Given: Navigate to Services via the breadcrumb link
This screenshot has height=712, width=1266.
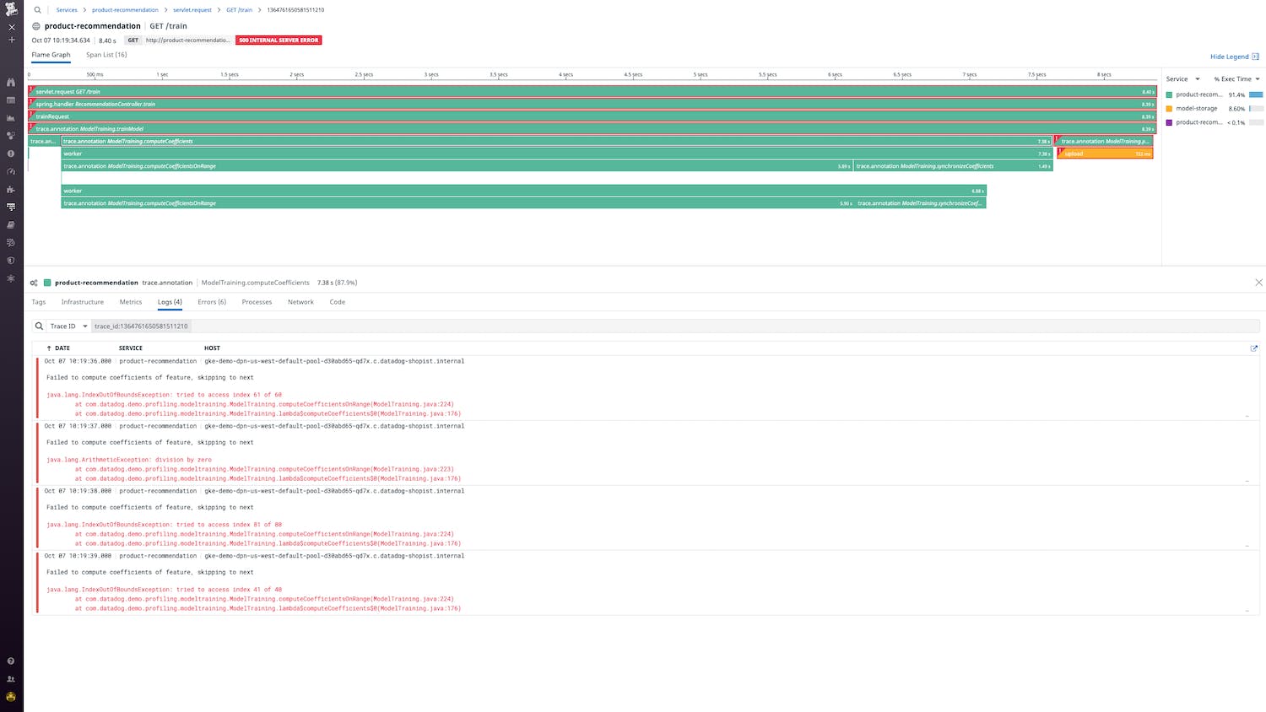Looking at the screenshot, I should (67, 9).
